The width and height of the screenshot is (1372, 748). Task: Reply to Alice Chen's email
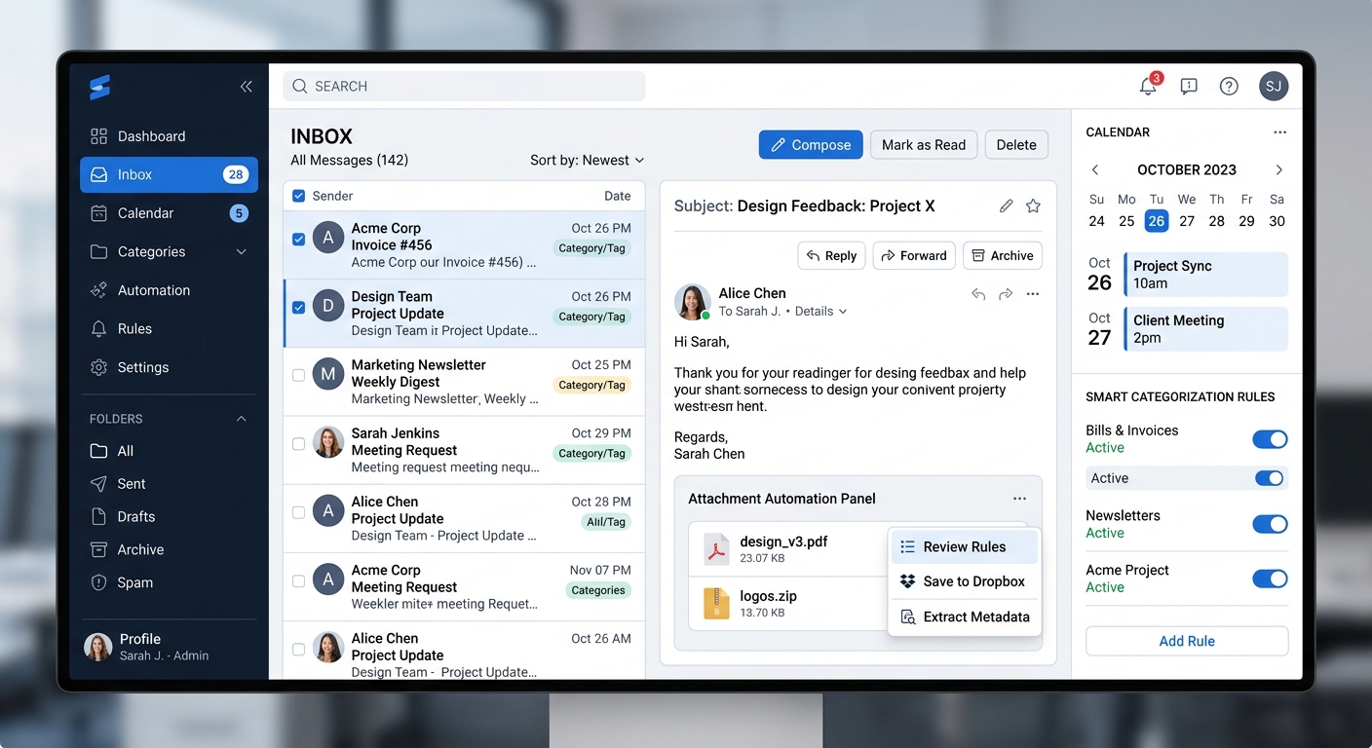pos(831,255)
